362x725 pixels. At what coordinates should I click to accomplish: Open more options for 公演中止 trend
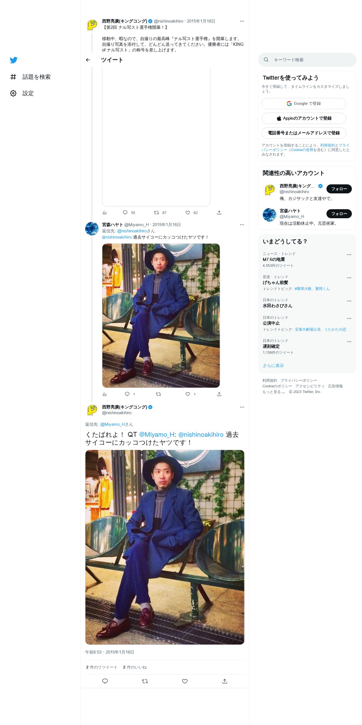click(349, 318)
